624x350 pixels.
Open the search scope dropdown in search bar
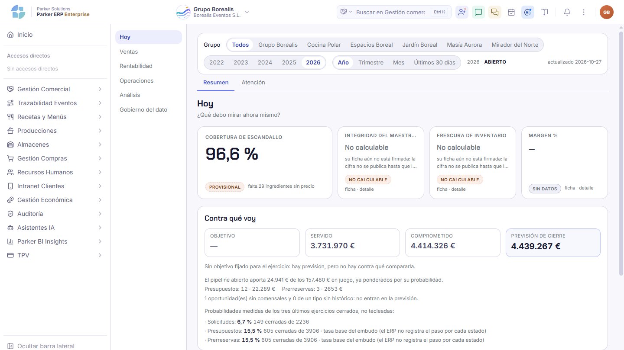pyautogui.click(x=346, y=12)
